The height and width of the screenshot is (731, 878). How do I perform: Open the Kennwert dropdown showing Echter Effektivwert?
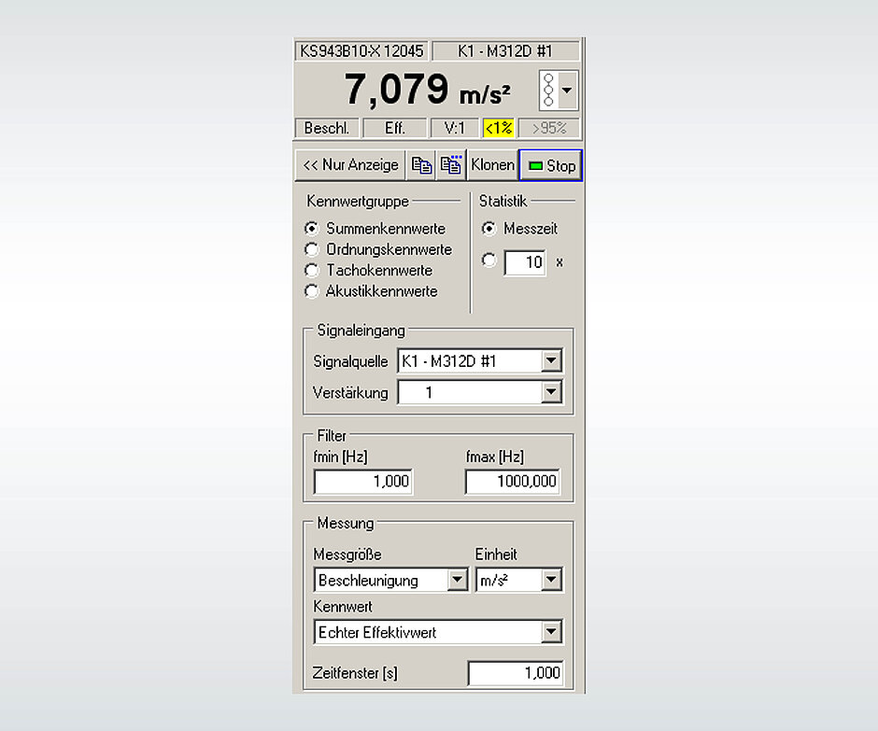553,632
